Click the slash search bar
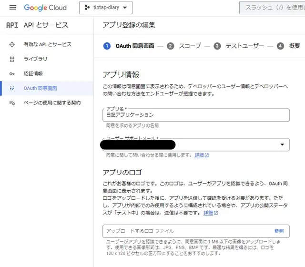This screenshot has height=267, width=305. pos(272,8)
